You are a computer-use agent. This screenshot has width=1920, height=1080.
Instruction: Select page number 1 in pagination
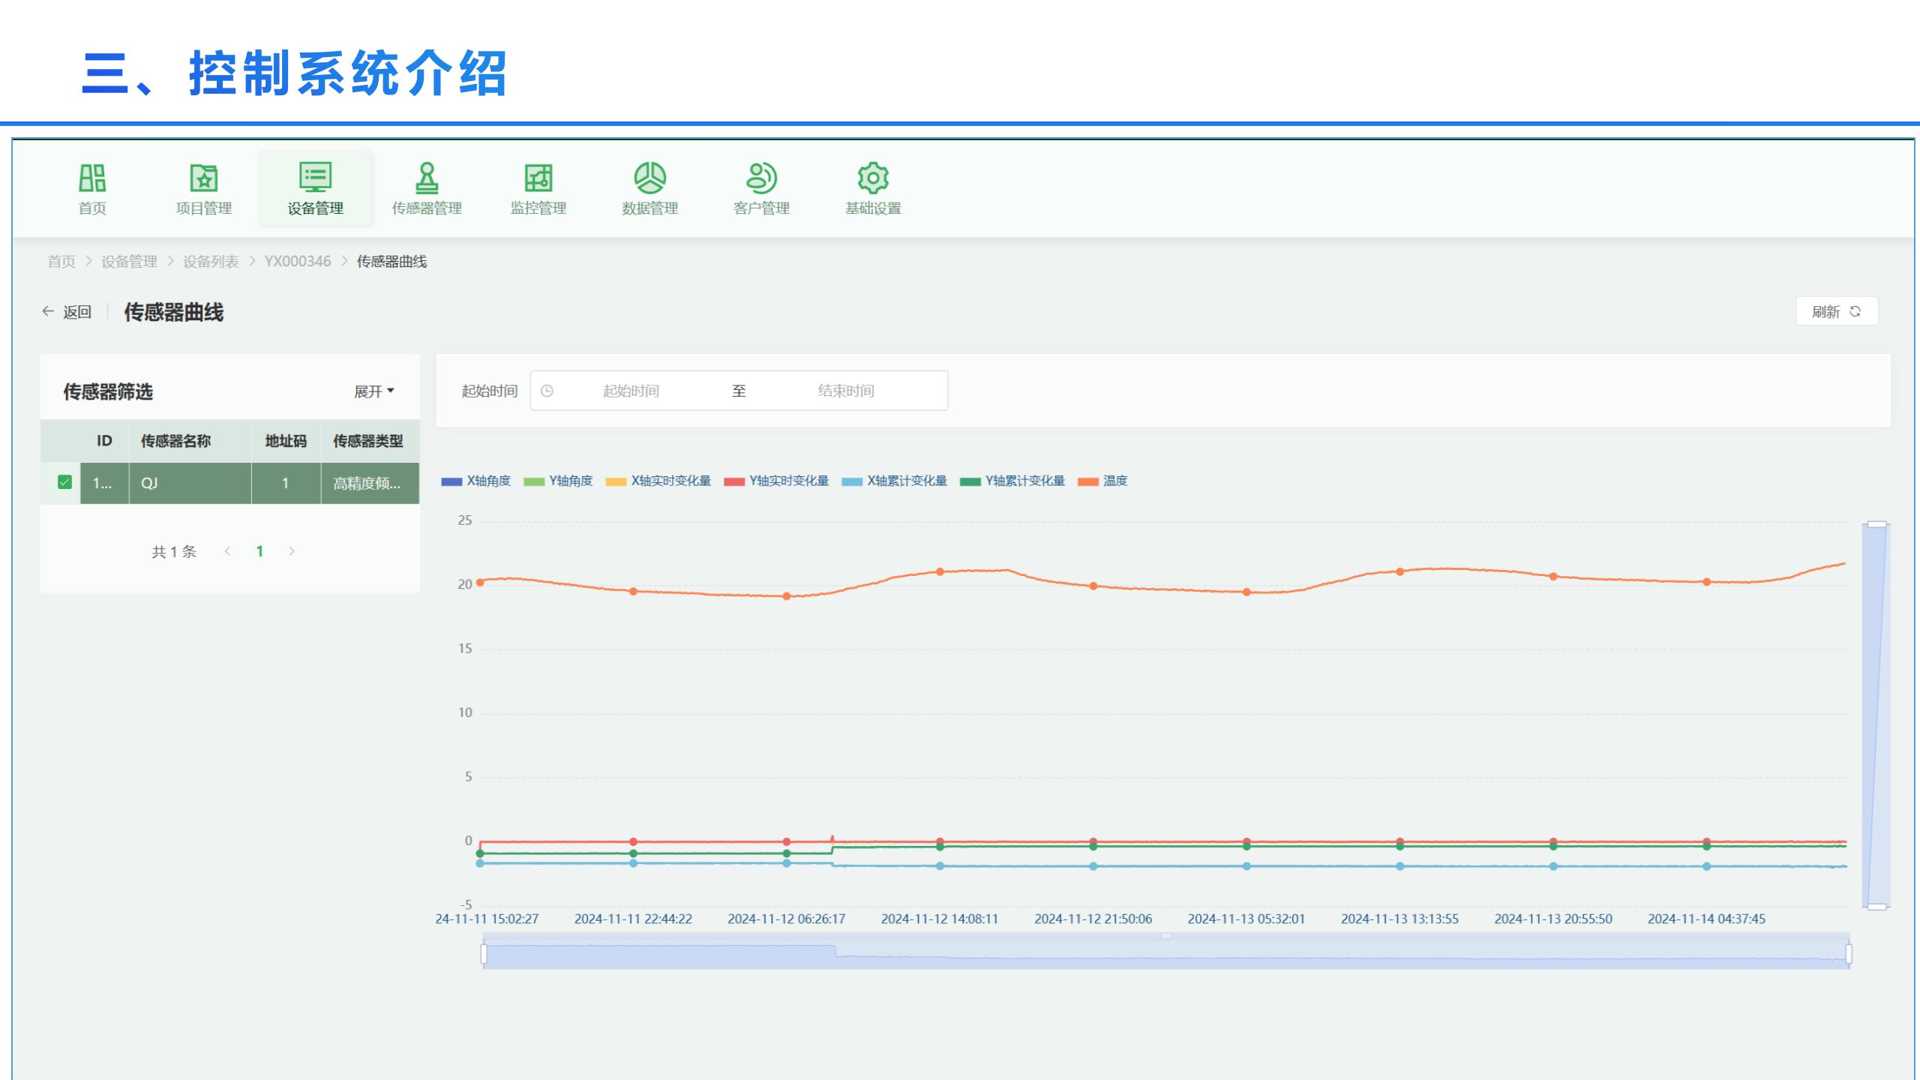259,551
